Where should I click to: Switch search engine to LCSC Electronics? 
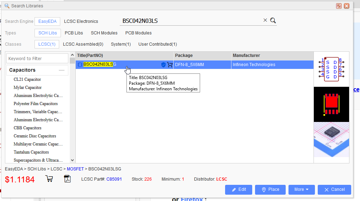[x=81, y=21]
